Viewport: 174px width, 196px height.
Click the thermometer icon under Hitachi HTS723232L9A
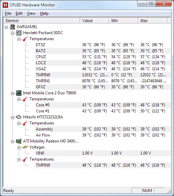25,123
